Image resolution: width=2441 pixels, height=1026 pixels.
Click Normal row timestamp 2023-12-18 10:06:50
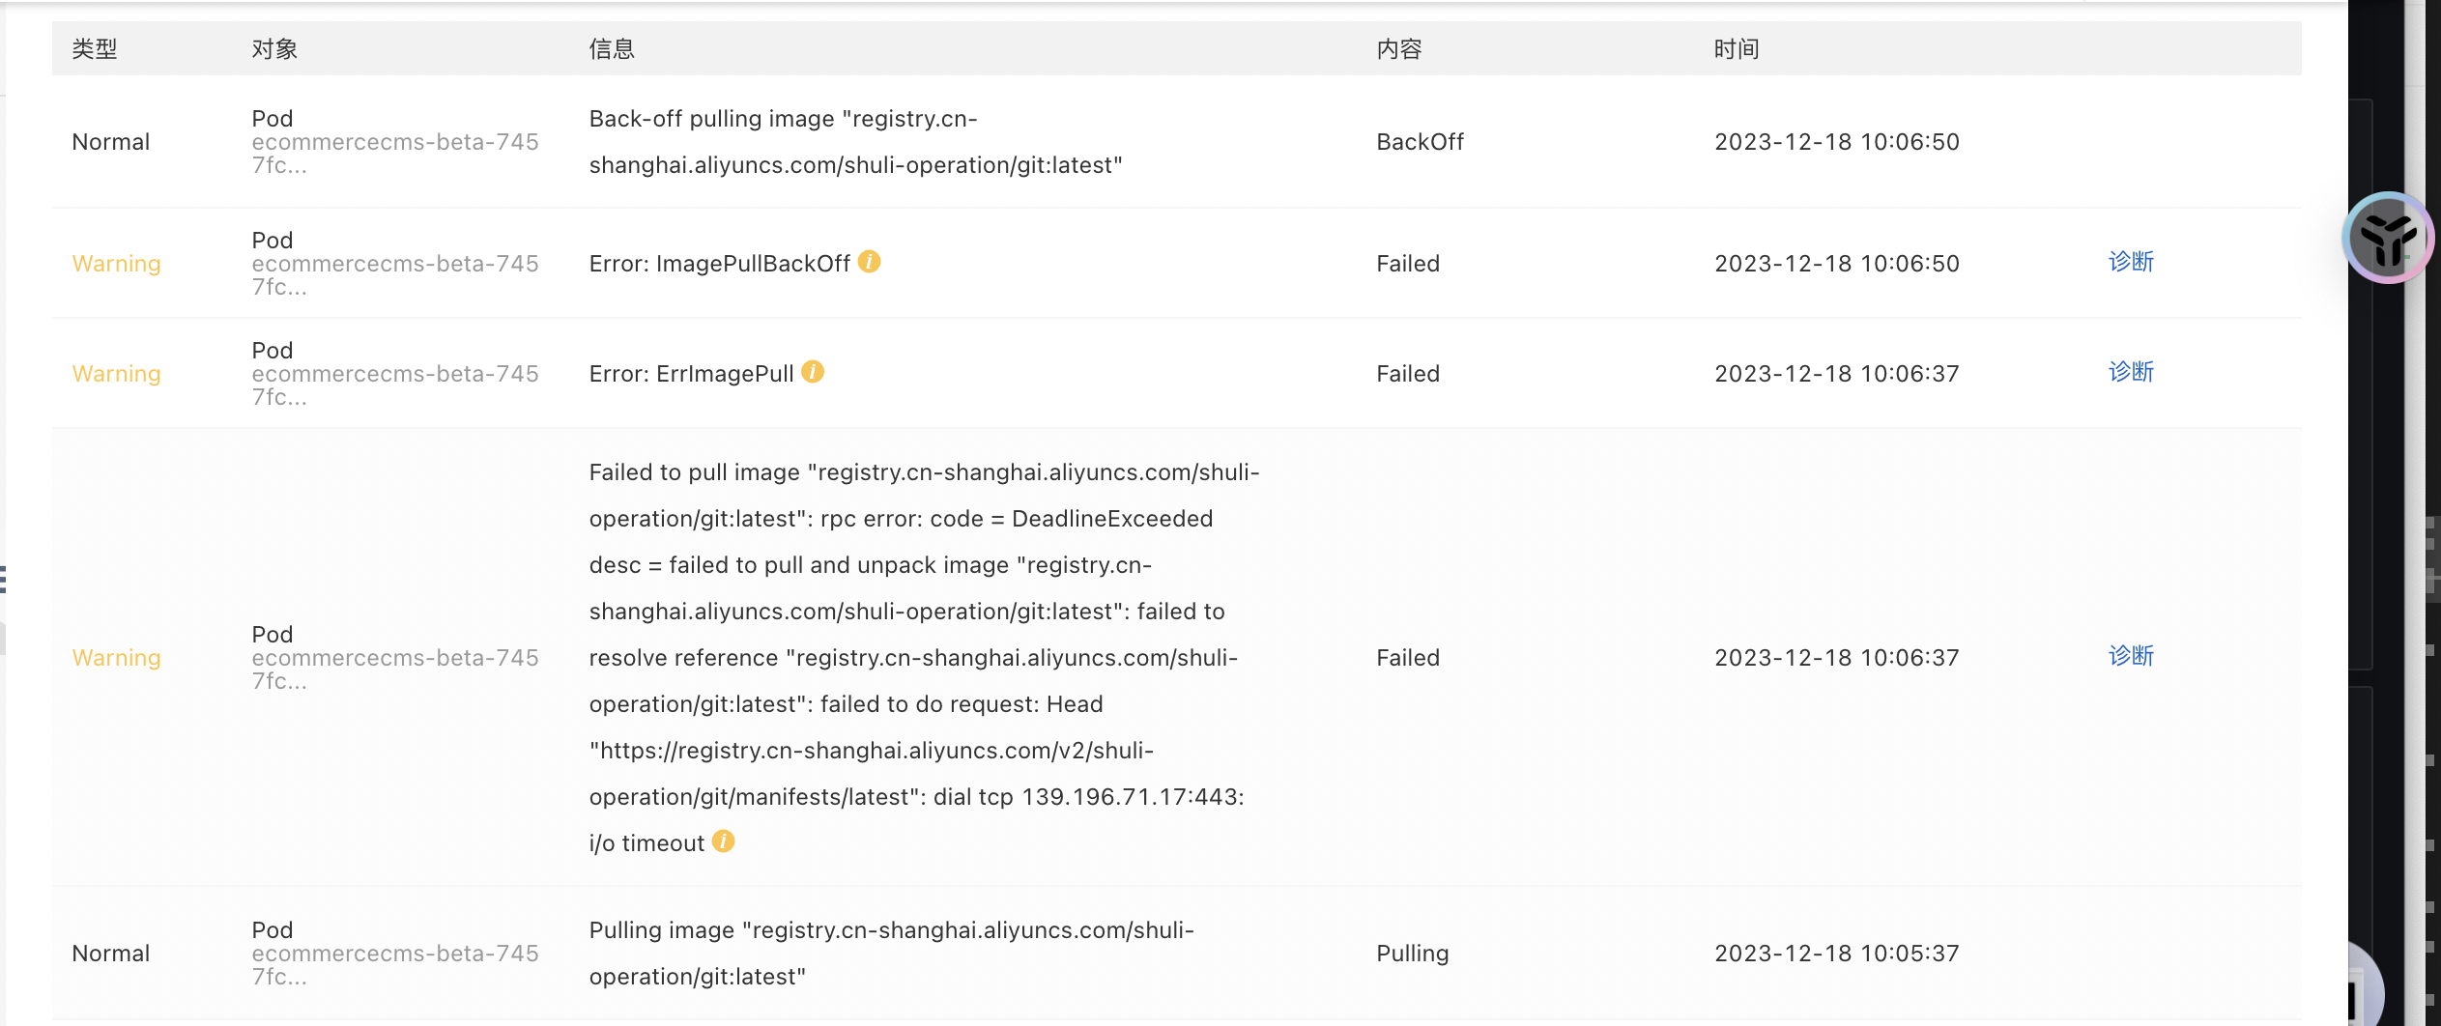click(1837, 142)
